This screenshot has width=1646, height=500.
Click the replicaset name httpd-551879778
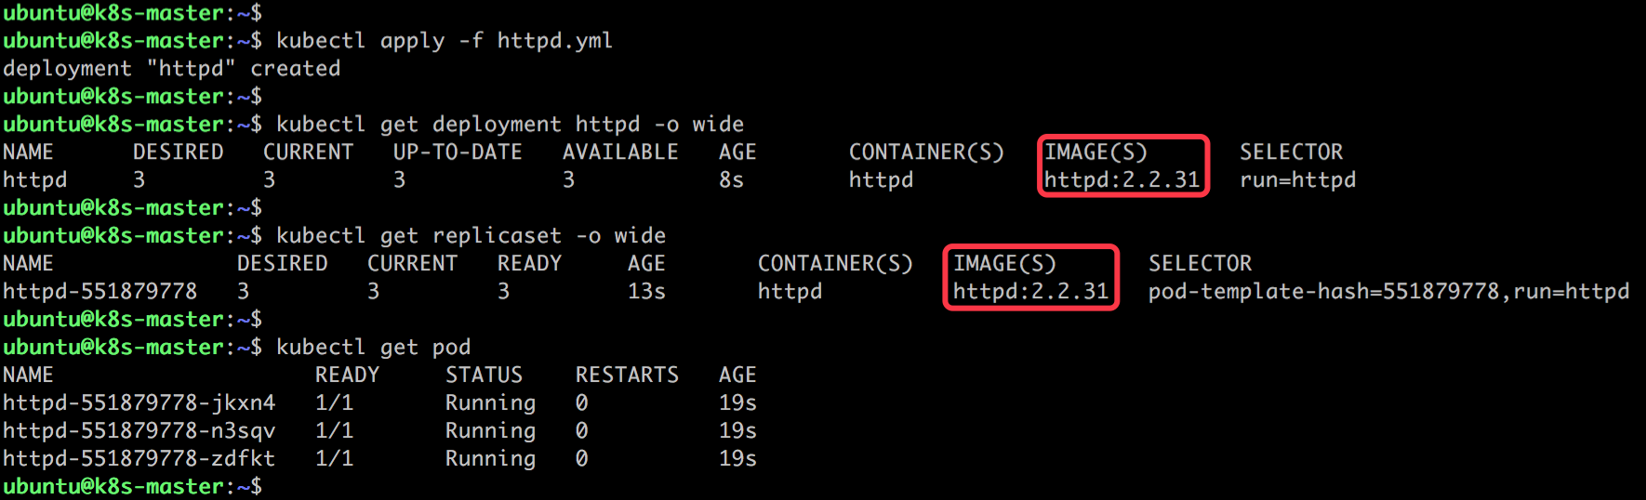(x=100, y=292)
